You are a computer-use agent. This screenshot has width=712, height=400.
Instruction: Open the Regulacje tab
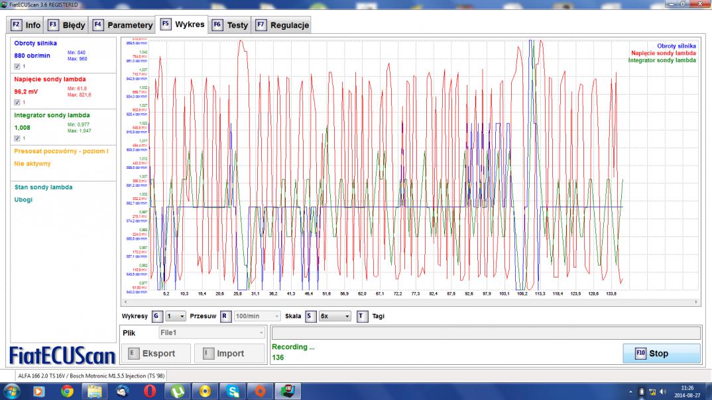tap(282, 25)
